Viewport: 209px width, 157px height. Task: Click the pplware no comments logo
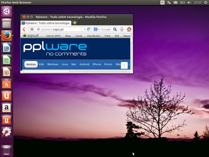pos(55,49)
